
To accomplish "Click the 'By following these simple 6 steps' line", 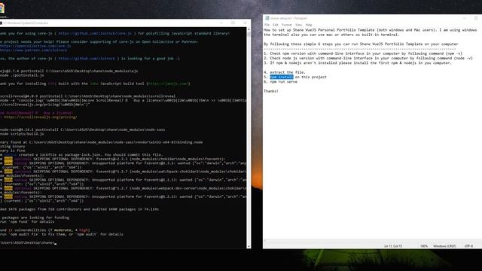I will (361, 44).
